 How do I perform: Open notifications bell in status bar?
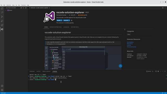tap(165, 93)
